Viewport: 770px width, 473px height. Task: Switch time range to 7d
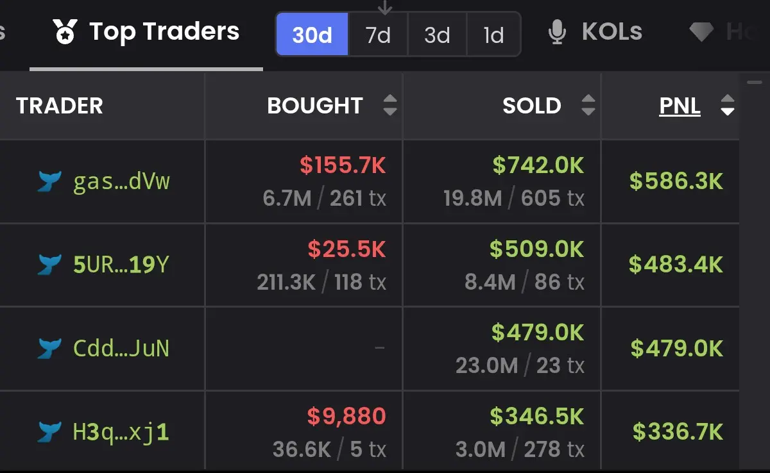378,35
